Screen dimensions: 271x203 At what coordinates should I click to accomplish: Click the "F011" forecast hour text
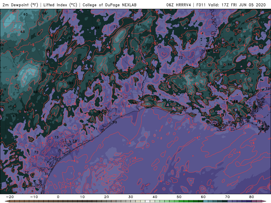tap(201, 5)
